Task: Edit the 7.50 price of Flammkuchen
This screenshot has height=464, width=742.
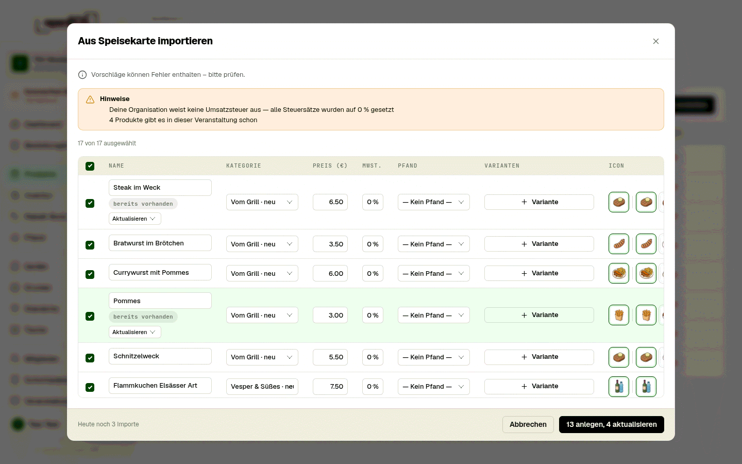Action: [330, 387]
